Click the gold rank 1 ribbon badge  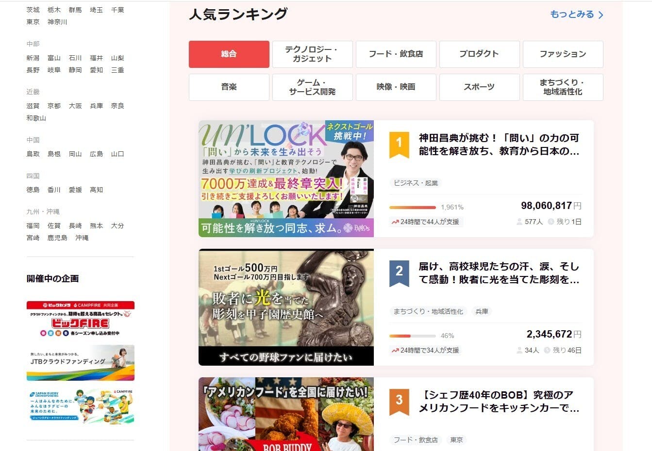click(x=399, y=144)
